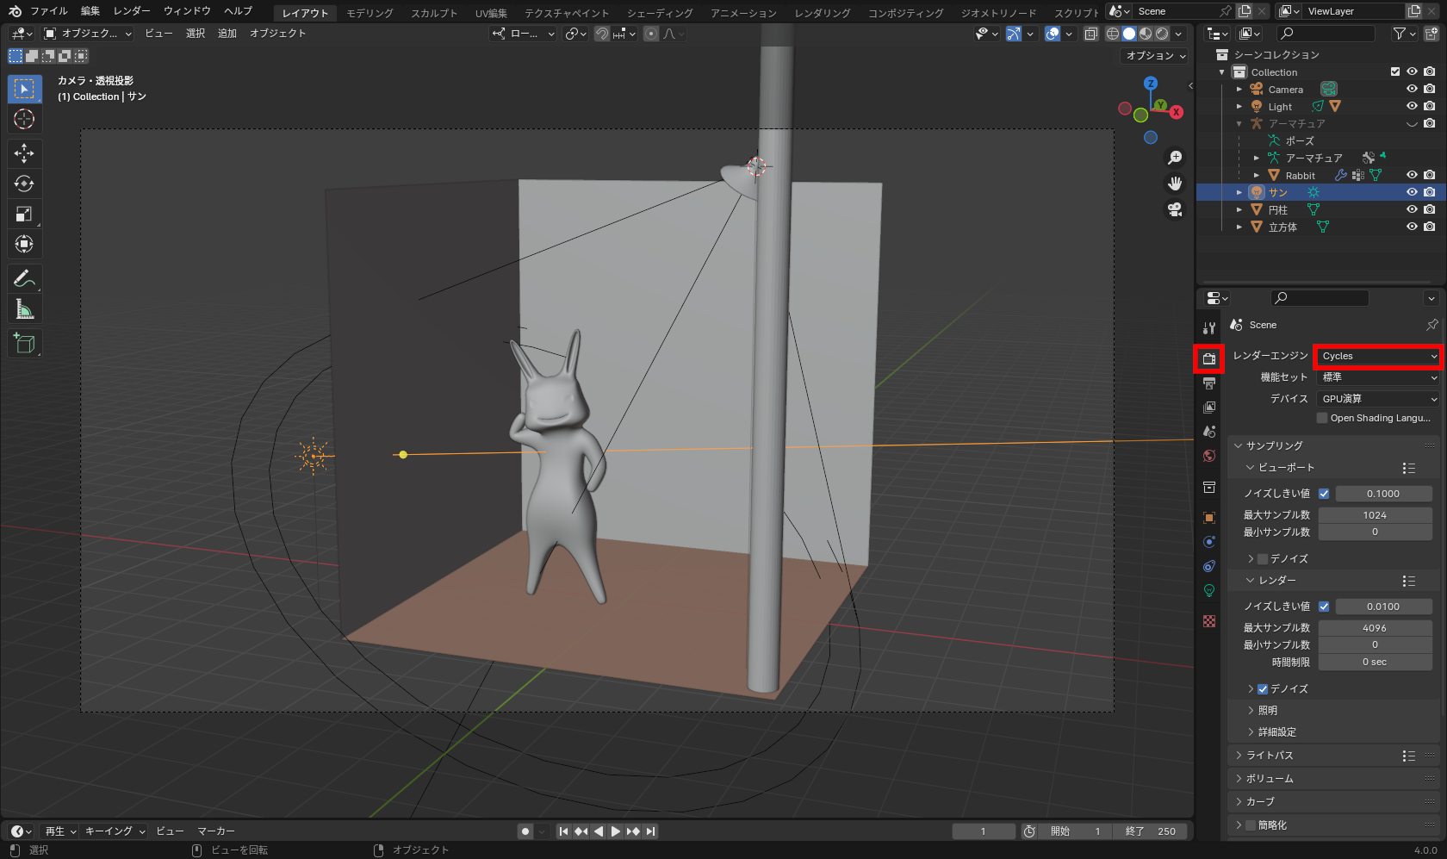1447x859 pixels.
Task: Open the レンダーエンジン Cycles dropdown
Action: tap(1379, 356)
